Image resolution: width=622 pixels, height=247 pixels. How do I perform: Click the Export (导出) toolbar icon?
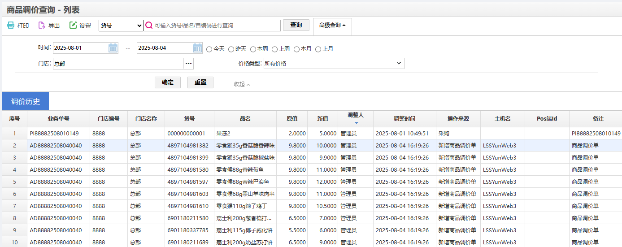[x=42, y=26]
